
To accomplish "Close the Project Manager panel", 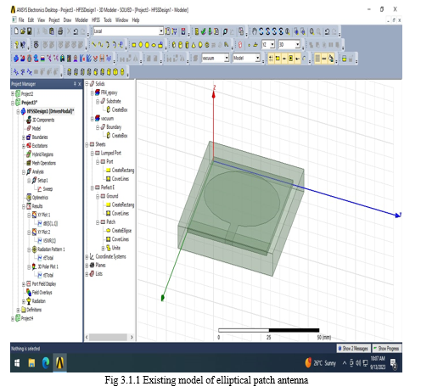I will coord(80,84).
